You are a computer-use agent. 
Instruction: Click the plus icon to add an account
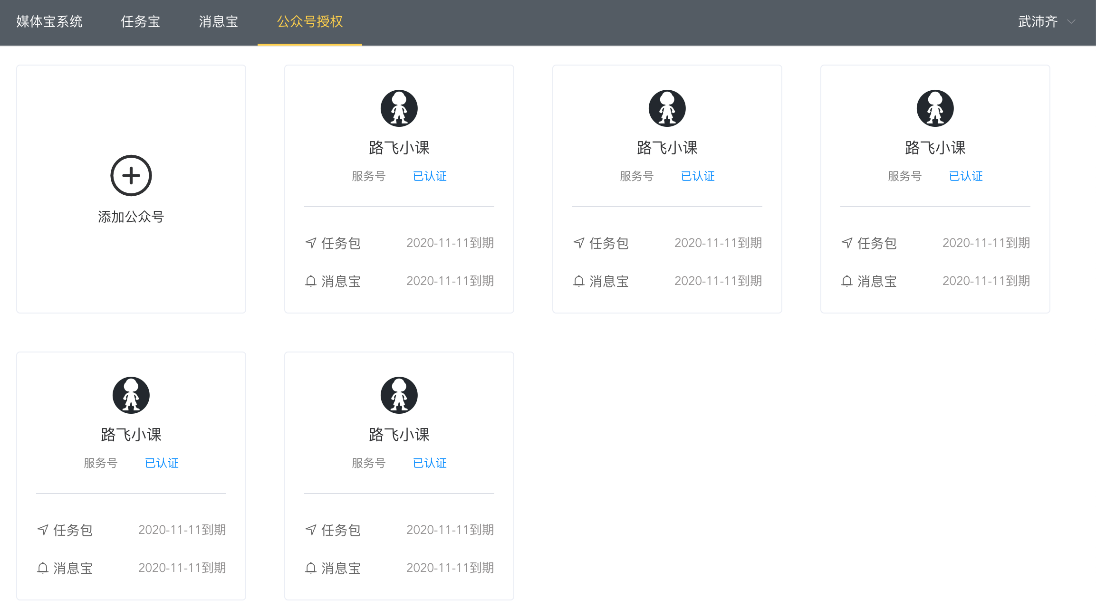[131, 175]
